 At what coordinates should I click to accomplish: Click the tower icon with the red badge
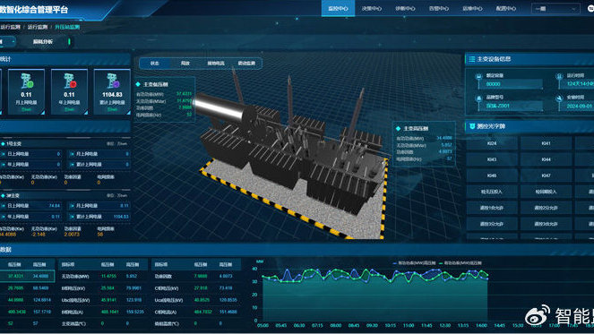(x=69, y=81)
